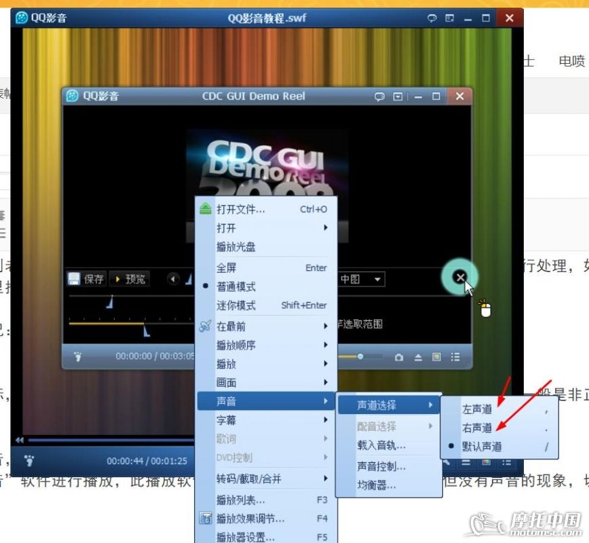Expand the 打开 submenu
The image size is (589, 543).
click(x=266, y=228)
